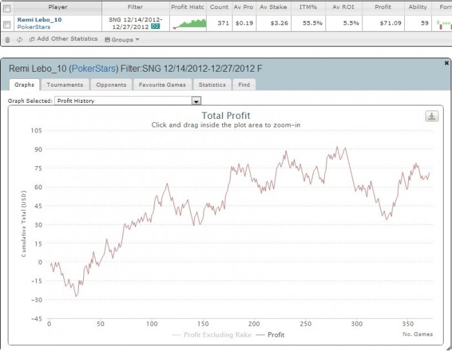
Task: Switch to the Statistics tab
Action: [212, 85]
